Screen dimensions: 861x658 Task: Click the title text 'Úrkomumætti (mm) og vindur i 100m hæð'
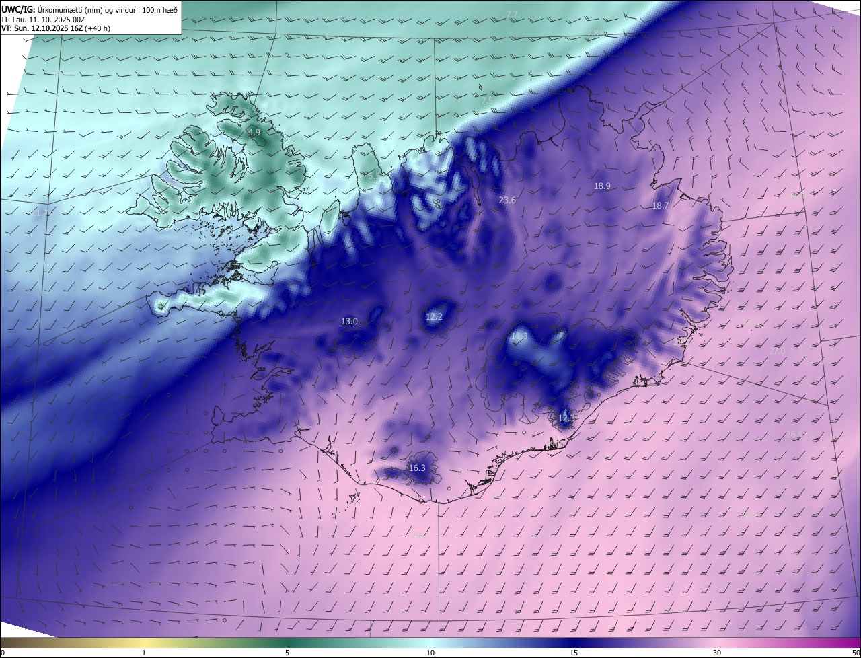(107, 9)
